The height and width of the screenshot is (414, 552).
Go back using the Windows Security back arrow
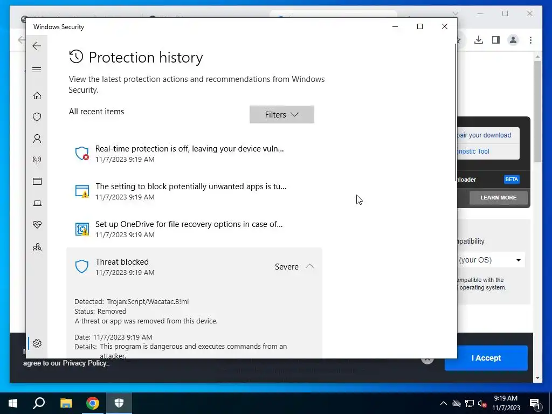point(37,46)
